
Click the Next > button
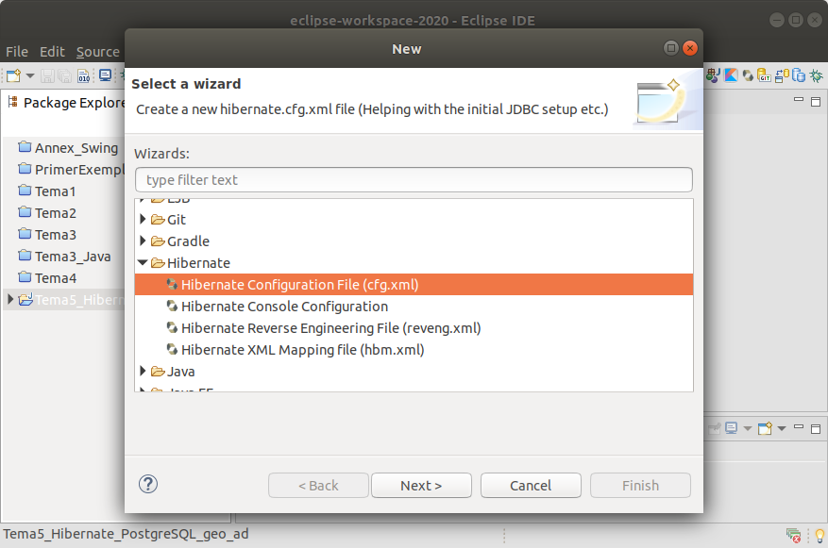[x=421, y=485]
